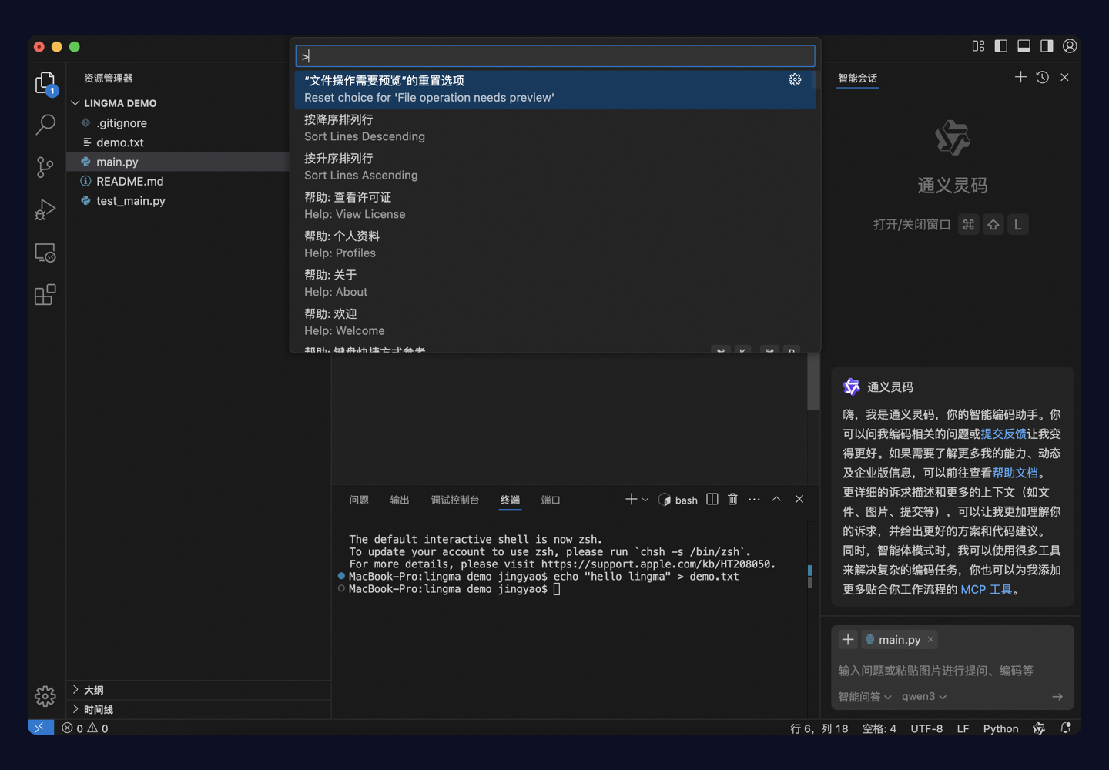Image resolution: width=1109 pixels, height=770 pixels.
Task: Switch to the 问题 panel tab
Action: pyautogui.click(x=359, y=500)
